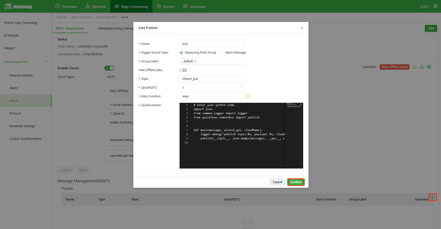Switch to MQTT Cloud Service tab

pyautogui.click(x=70, y=29)
